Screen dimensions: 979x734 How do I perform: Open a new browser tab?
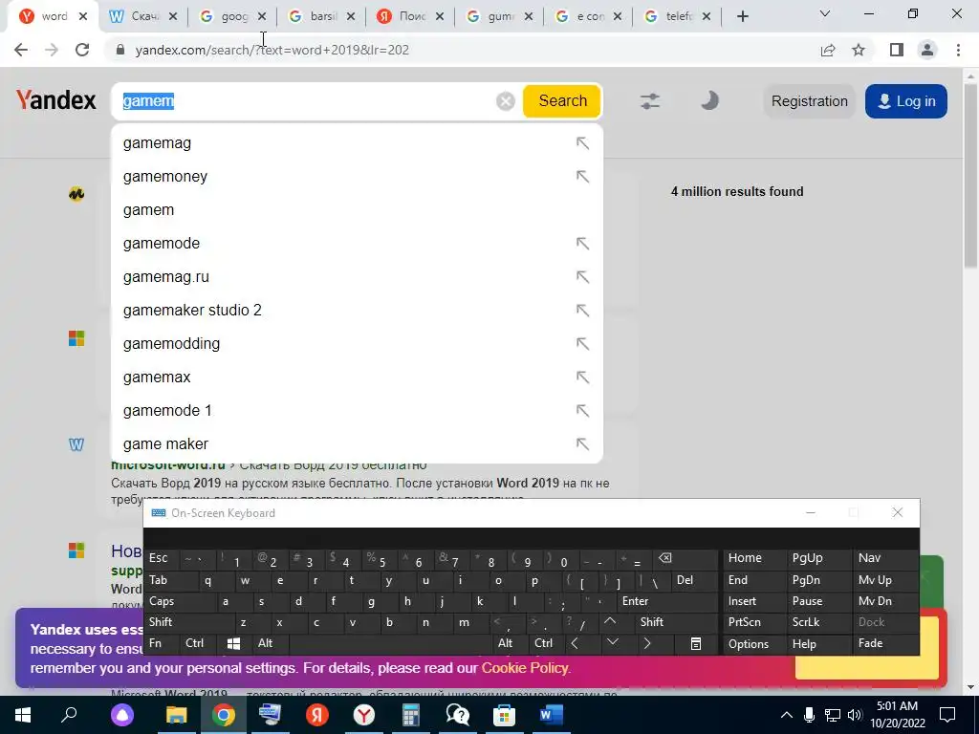tap(742, 16)
